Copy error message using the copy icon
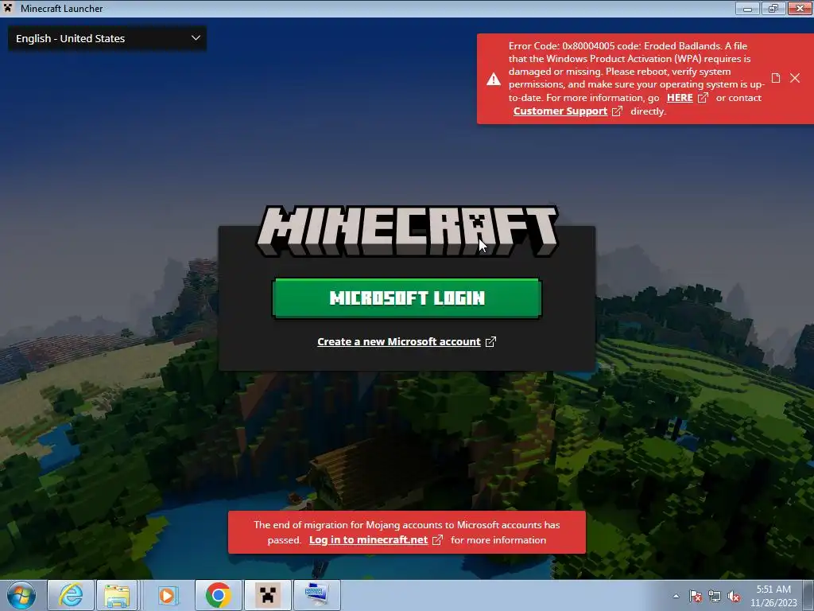 776,78
